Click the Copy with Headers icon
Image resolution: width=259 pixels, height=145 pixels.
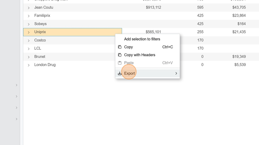[120, 55]
